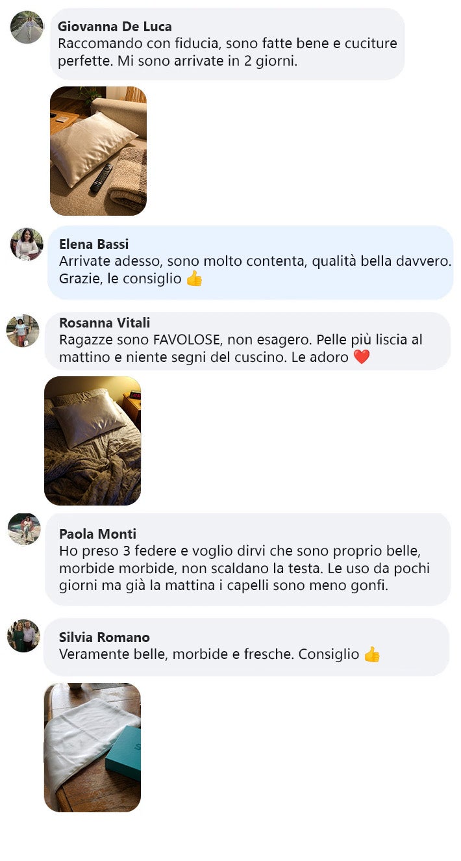Screen dimensions: 461x861
Task: Click the red heart emoji in Rosanna's comment
Action: pyautogui.click(x=362, y=357)
